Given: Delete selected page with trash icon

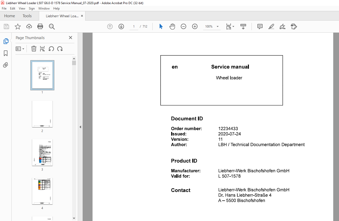Looking at the screenshot, I should click(x=34, y=49).
